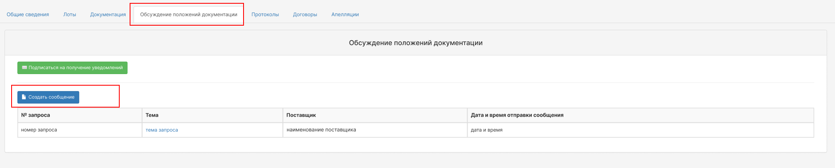Select the Обсуждение положений документации tab
The height and width of the screenshot is (168, 835).
coord(188,14)
